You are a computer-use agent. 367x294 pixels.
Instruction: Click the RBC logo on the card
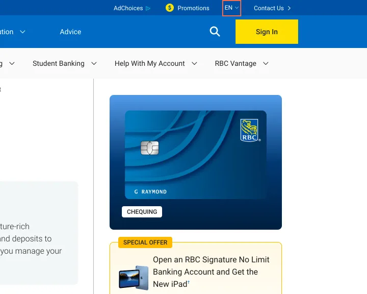pyautogui.click(x=250, y=130)
